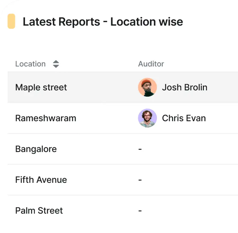Click the auditor name Chris Evan
The width and height of the screenshot is (238, 233).
coord(184,118)
